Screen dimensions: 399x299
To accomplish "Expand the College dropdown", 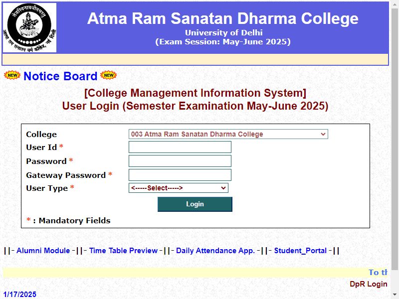I will tap(228, 134).
